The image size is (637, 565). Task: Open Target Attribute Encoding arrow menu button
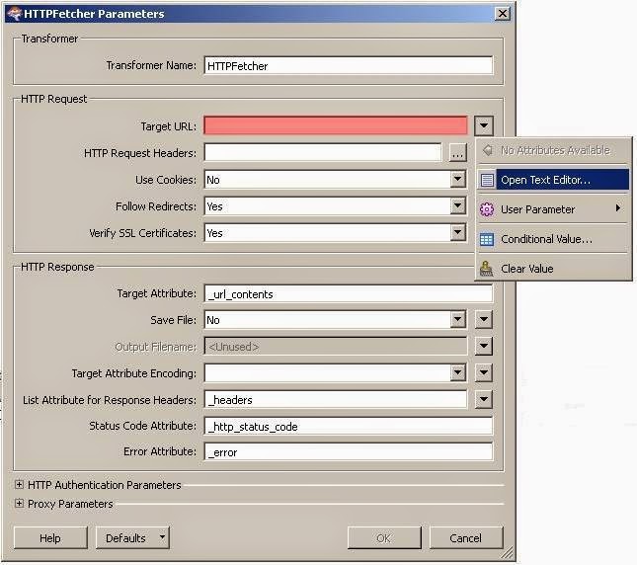click(x=484, y=372)
